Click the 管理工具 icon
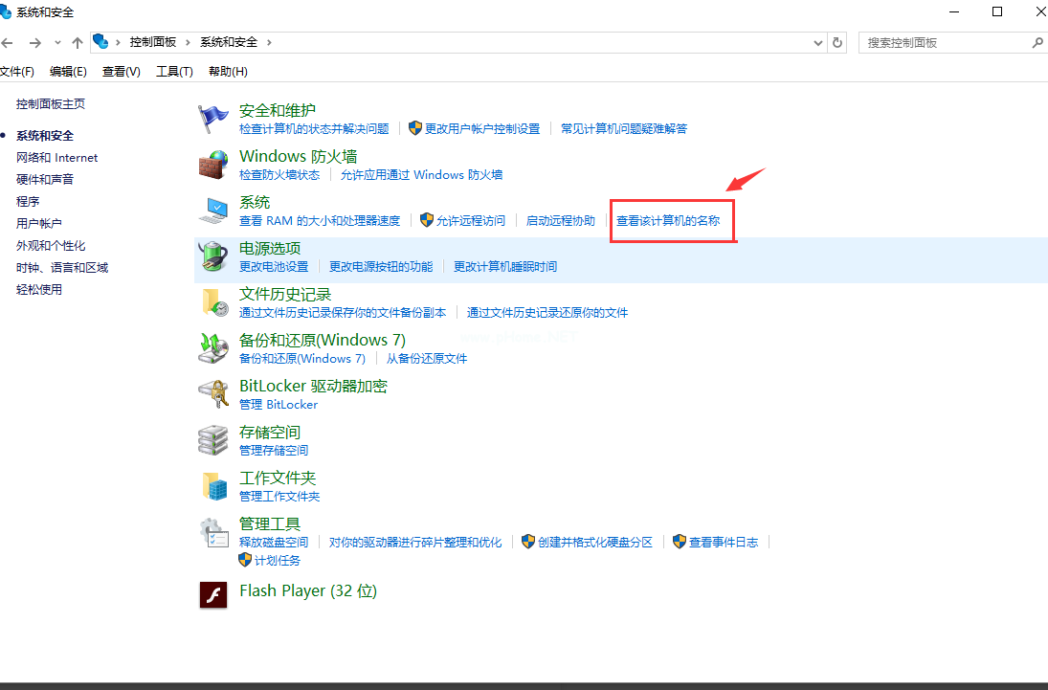 coord(212,530)
